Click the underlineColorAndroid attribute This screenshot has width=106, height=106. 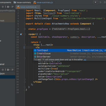(x=51, y=71)
